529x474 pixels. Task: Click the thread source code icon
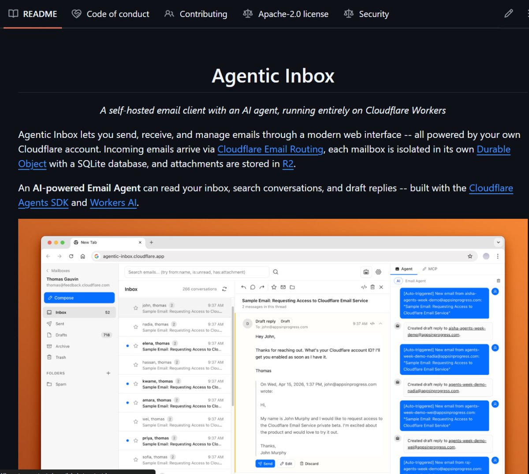coord(364,287)
